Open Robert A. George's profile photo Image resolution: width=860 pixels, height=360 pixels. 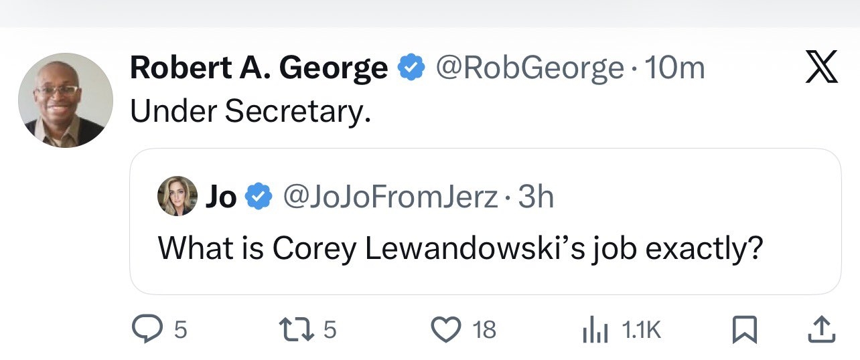66,100
